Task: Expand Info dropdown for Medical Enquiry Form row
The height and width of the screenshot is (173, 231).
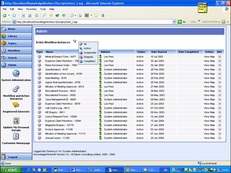Action: point(220,57)
